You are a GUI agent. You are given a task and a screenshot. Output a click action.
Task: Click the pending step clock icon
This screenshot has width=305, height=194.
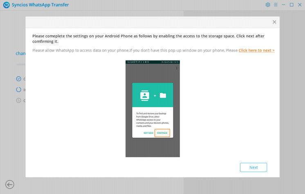click(x=18, y=101)
